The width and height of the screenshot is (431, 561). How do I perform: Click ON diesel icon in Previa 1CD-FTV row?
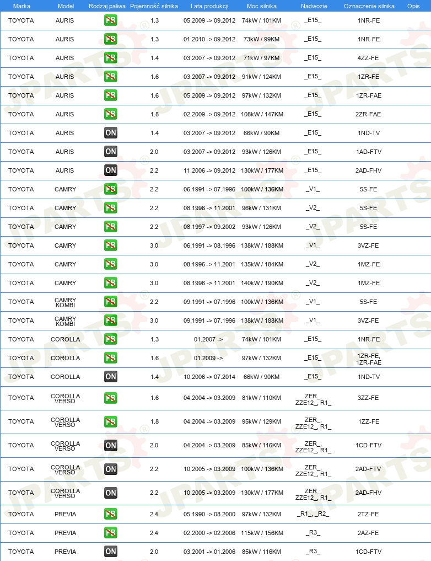(x=110, y=552)
